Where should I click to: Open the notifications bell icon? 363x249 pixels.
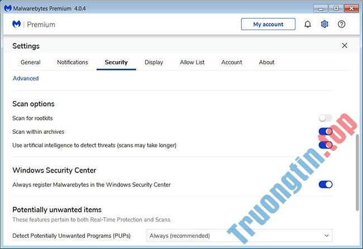click(307, 25)
